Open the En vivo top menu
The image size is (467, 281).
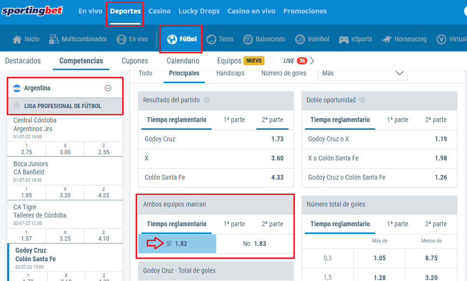pyautogui.click(x=90, y=12)
